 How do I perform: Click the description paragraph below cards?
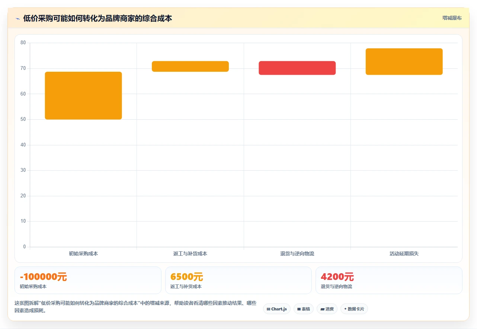135,307
